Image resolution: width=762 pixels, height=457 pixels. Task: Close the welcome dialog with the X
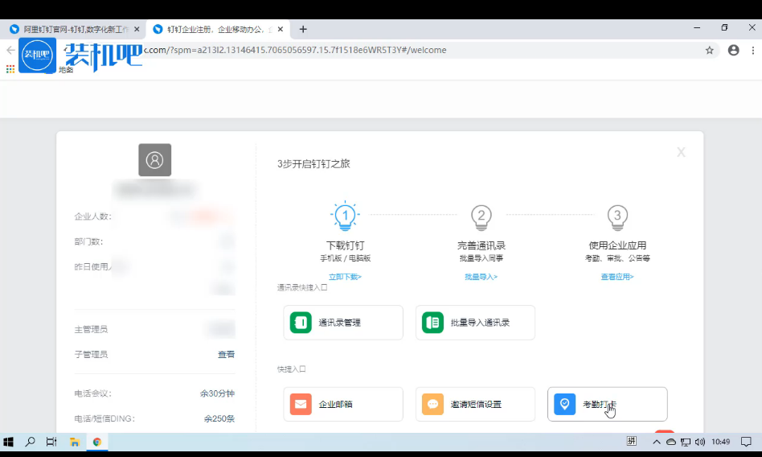pos(681,153)
